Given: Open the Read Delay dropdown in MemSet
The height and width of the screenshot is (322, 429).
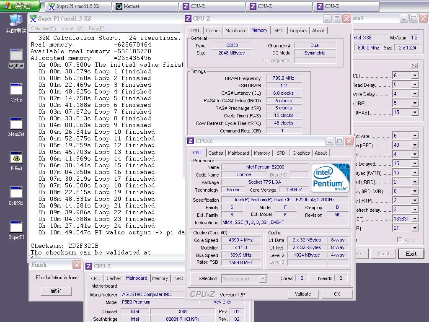Looking at the screenshot, I should click(415, 85).
